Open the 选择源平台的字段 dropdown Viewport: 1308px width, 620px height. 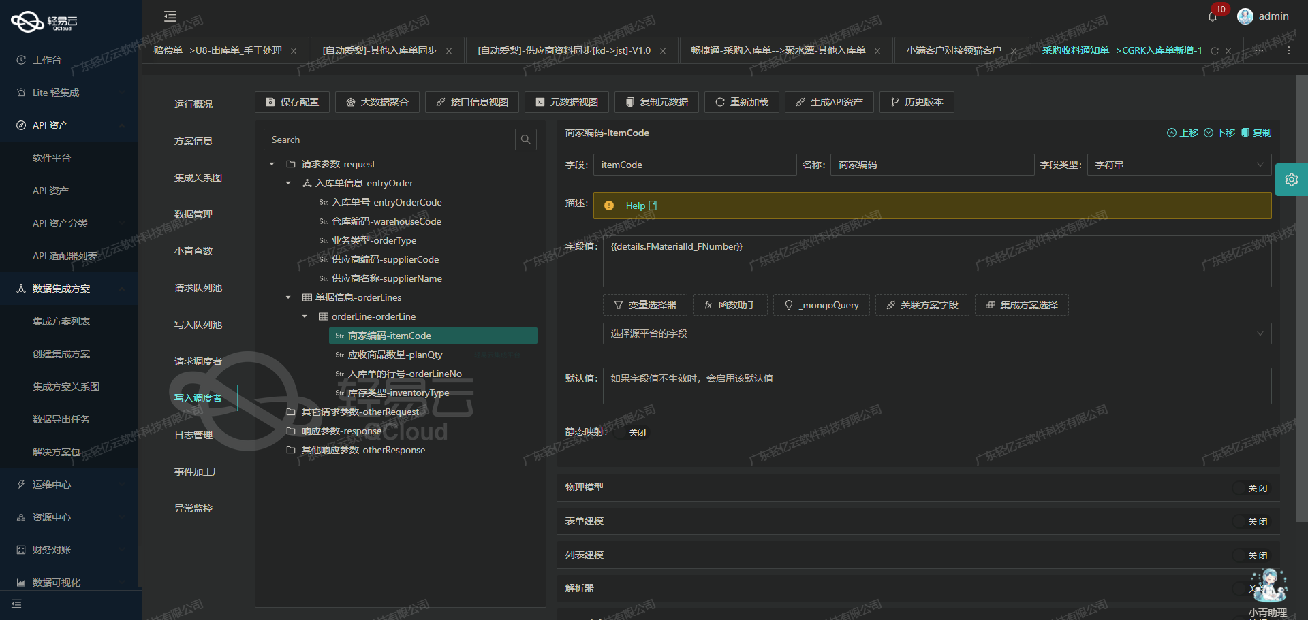[937, 333]
